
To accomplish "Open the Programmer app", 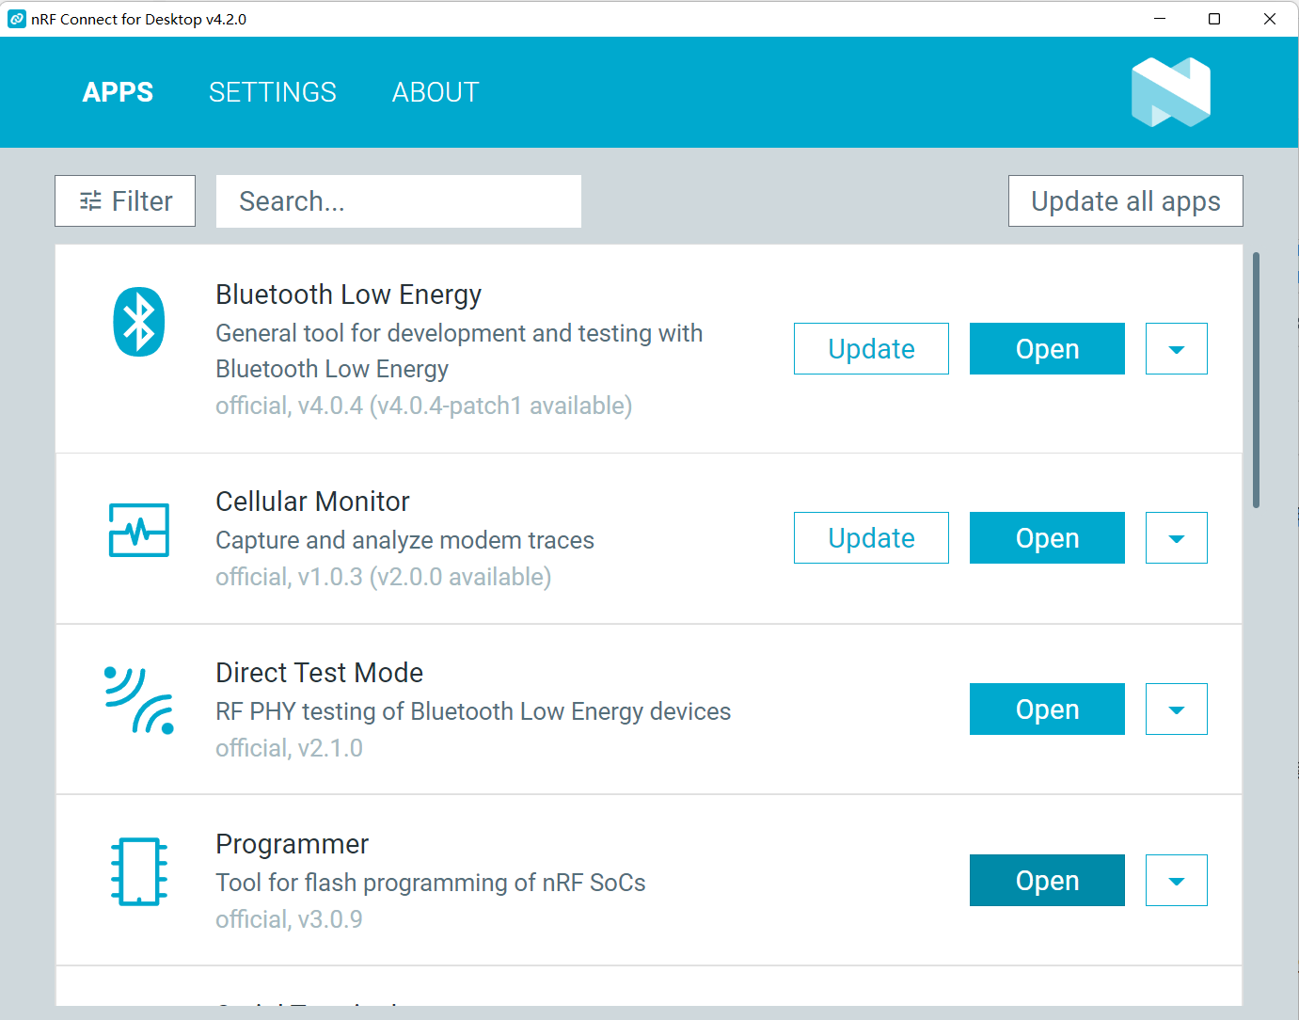I will [1047, 881].
